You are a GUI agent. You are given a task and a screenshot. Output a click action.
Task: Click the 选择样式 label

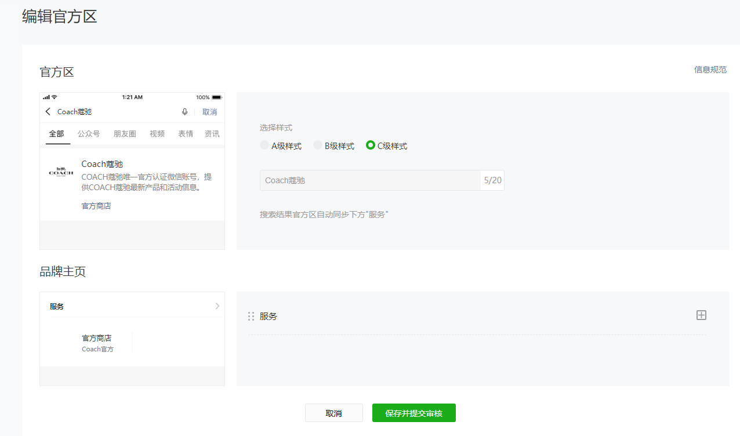[x=276, y=128]
